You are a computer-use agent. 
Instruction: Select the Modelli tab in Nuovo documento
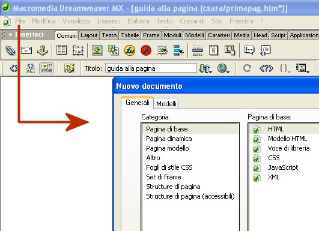tap(166, 104)
